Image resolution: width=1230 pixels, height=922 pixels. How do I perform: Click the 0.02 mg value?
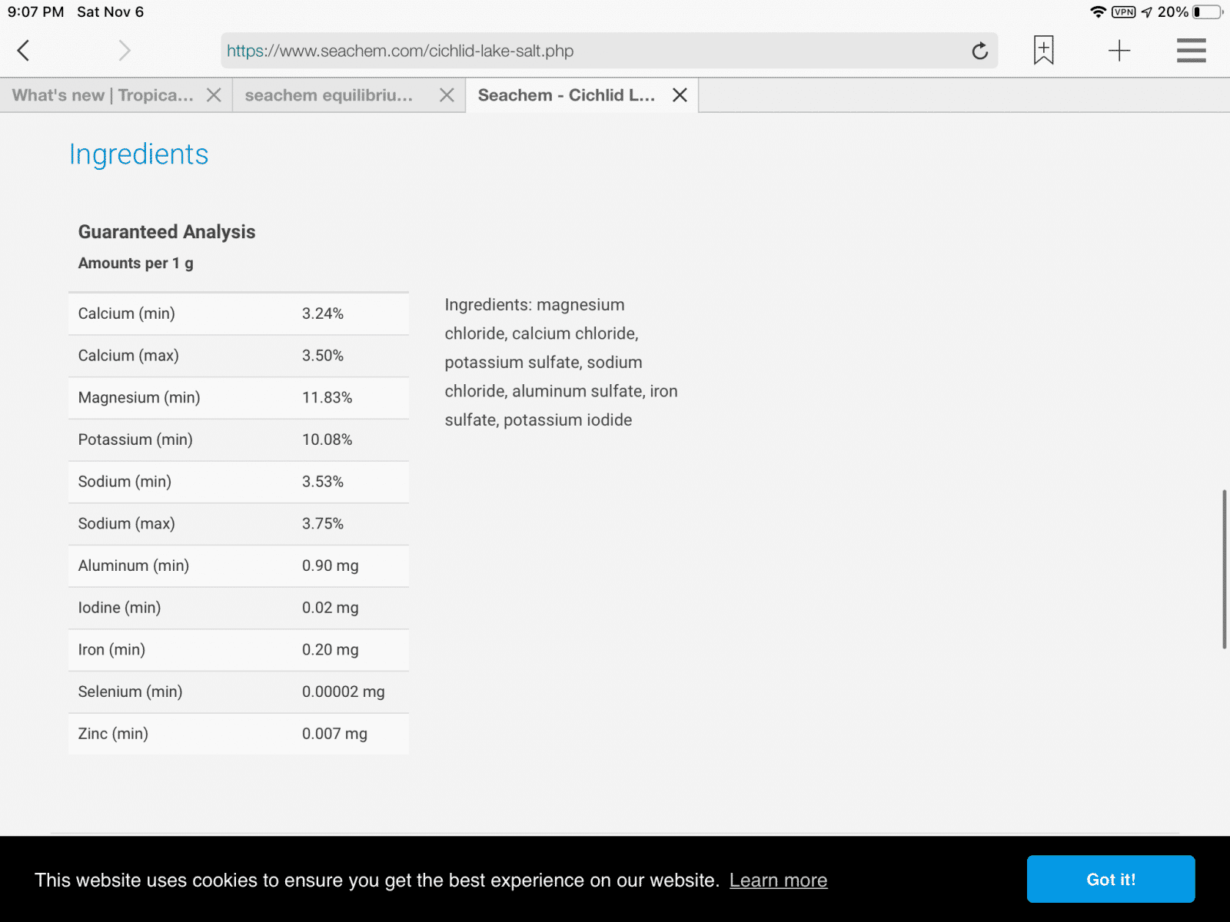point(331,608)
